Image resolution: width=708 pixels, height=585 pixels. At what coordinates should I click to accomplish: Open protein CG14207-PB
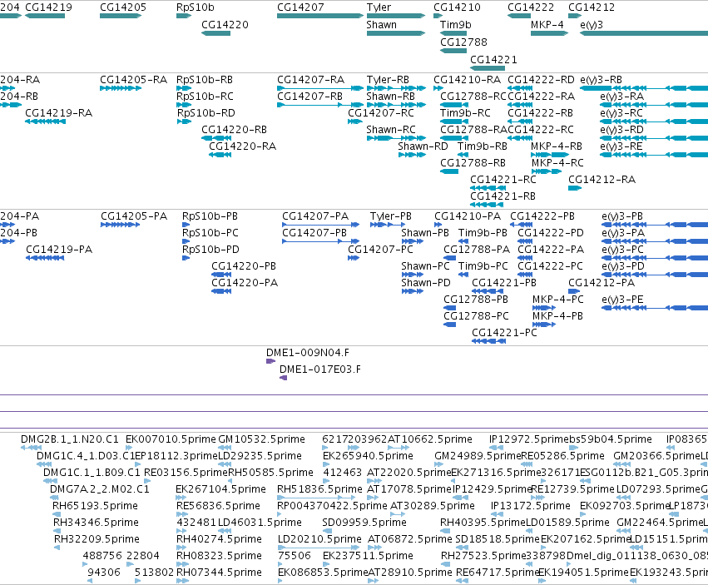(314, 233)
